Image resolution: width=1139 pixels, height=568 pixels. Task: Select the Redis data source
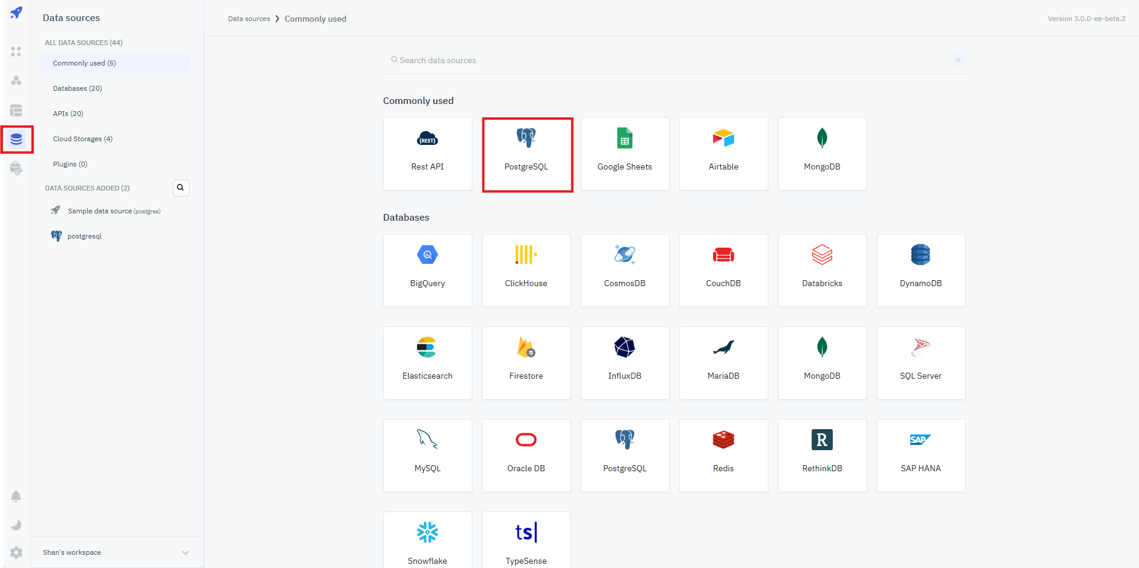pos(724,456)
